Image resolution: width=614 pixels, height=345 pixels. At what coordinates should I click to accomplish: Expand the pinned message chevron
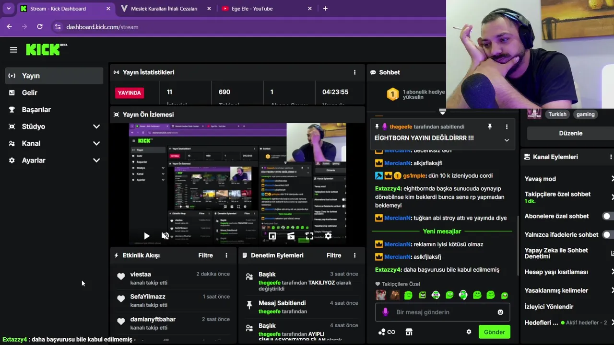point(507,140)
